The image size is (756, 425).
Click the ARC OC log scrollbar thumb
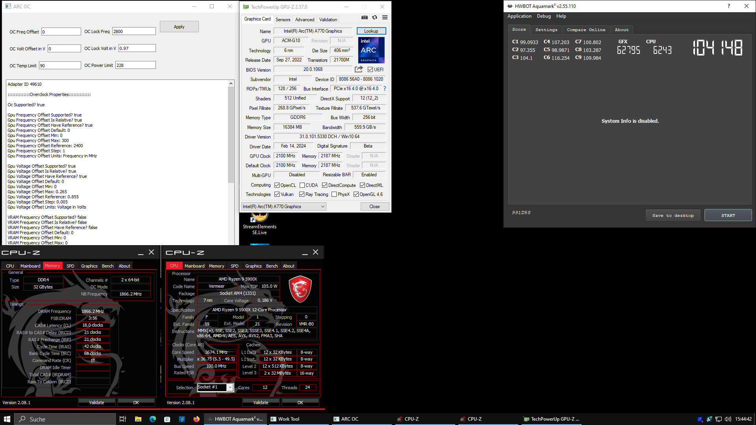click(231, 134)
